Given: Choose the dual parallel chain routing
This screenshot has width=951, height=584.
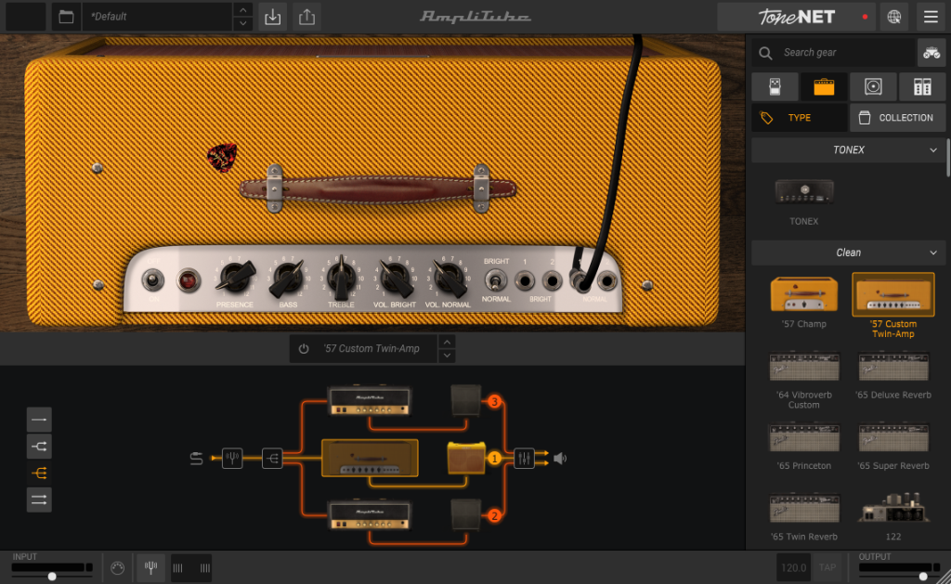Looking at the screenshot, I should pos(39,500).
